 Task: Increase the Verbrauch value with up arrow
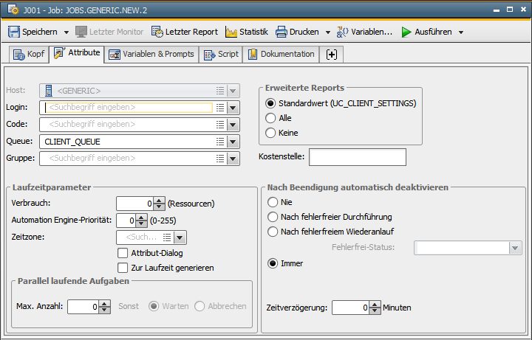(159, 200)
